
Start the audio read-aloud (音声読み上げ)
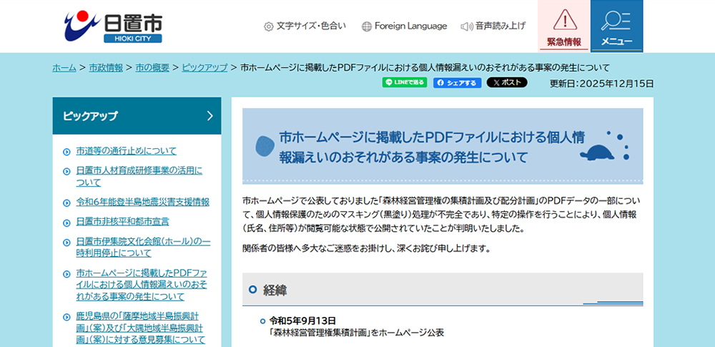tap(493, 26)
